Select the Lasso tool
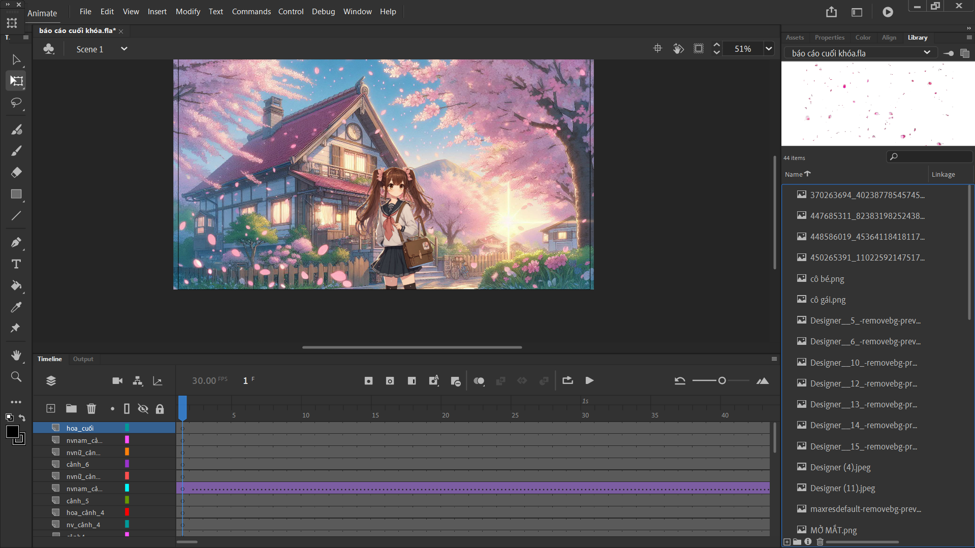The height and width of the screenshot is (548, 975). (16, 103)
